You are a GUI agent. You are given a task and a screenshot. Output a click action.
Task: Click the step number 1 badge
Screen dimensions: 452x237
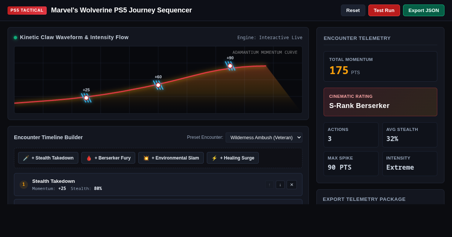point(23,185)
